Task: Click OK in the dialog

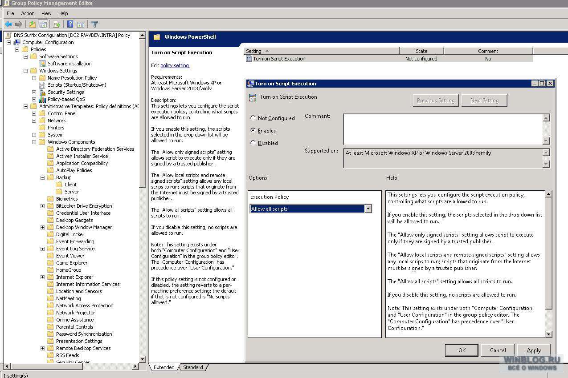Action: pyautogui.click(x=462, y=350)
